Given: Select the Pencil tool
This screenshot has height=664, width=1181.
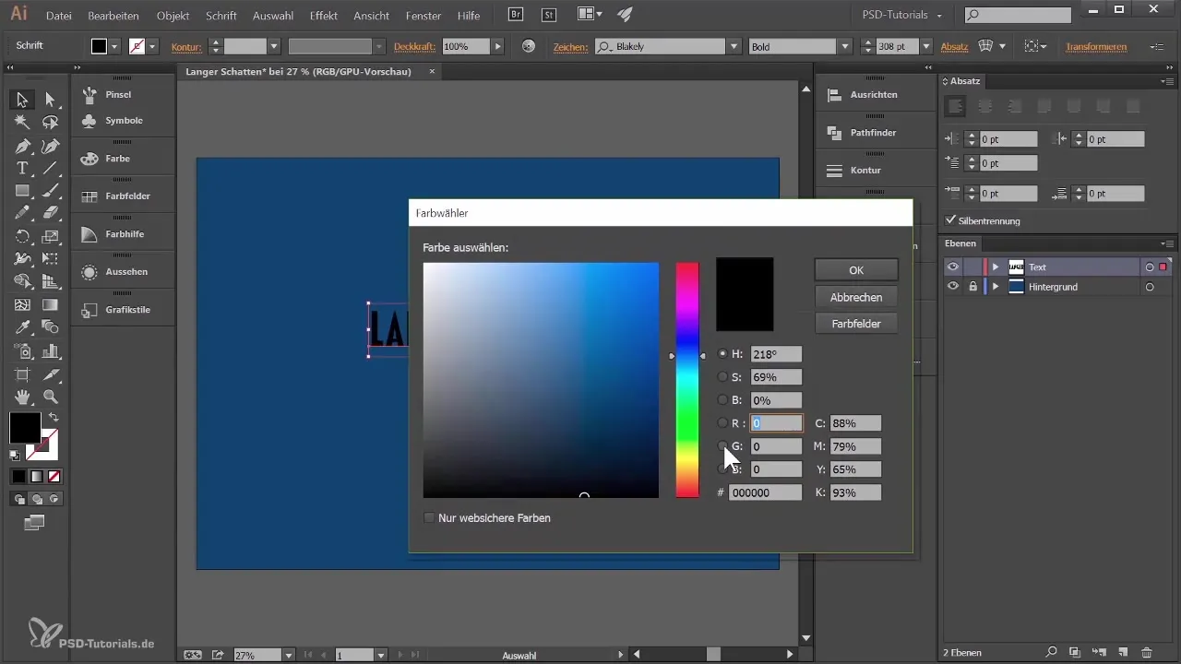Looking at the screenshot, I should pyautogui.click(x=22, y=213).
